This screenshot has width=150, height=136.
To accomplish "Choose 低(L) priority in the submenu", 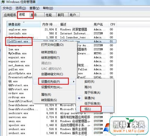I will click(88, 109).
